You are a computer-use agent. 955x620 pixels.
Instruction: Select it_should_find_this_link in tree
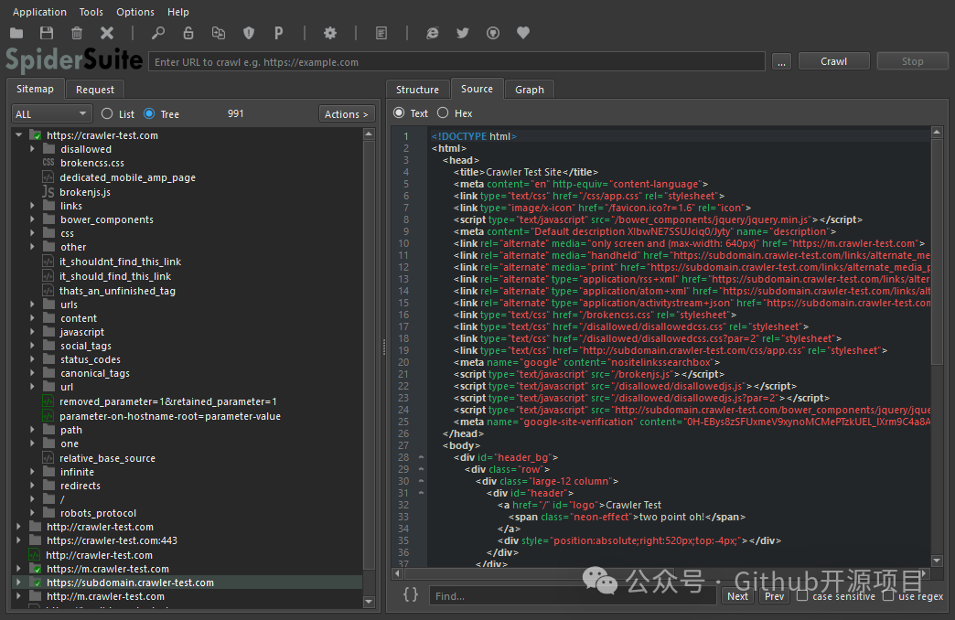[115, 276]
